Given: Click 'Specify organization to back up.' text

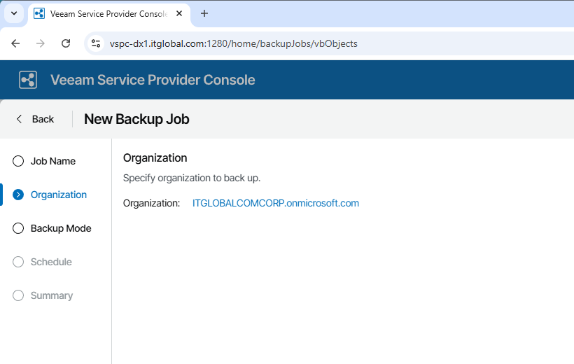Looking at the screenshot, I should coord(192,178).
